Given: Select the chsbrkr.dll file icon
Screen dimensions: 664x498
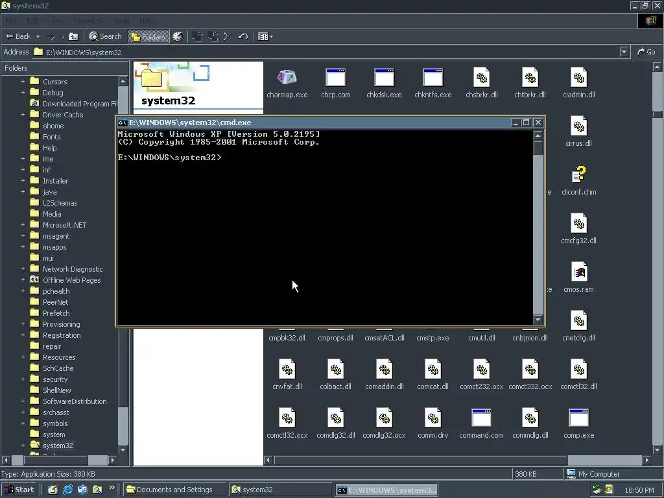Looking at the screenshot, I should click(x=482, y=77).
